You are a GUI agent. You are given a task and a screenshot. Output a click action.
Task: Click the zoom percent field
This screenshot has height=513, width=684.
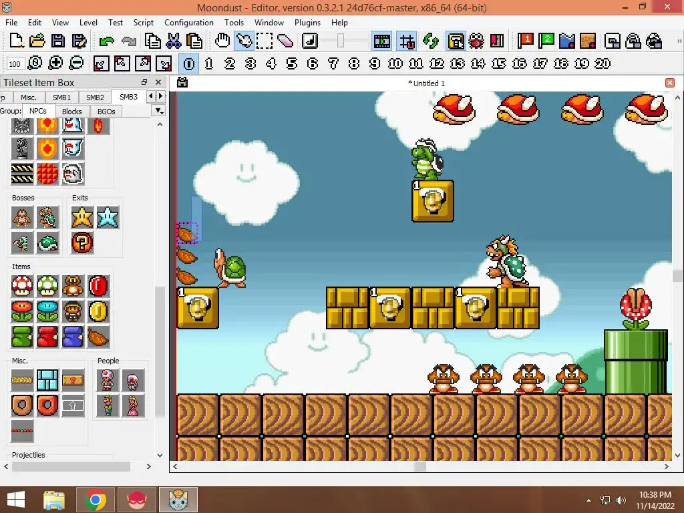15,63
